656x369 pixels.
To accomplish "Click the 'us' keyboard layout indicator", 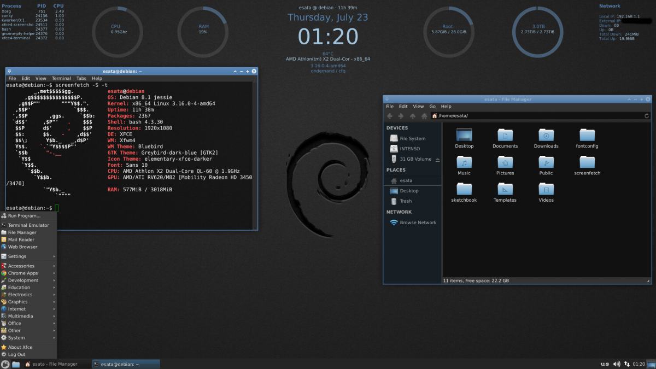I will click(605, 364).
